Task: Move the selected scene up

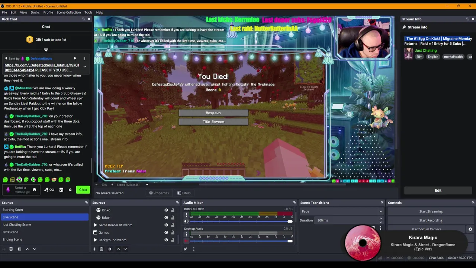Action: [x=28, y=249]
